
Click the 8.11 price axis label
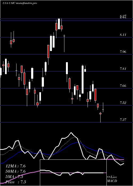pos(123,35)
